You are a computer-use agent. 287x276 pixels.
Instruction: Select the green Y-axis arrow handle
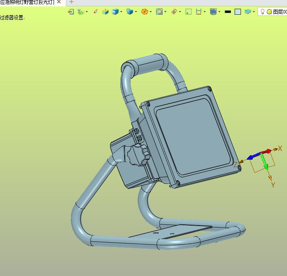[x=264, y=162]
